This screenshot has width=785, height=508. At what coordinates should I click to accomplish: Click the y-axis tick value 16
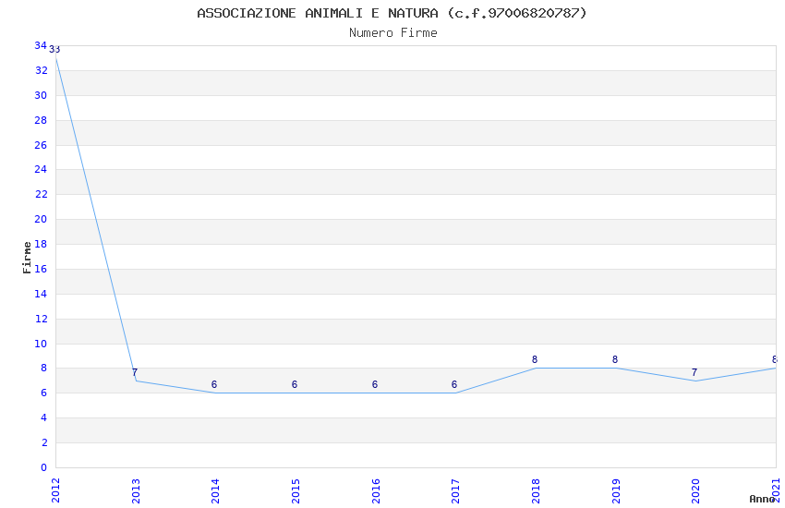point(41,269)
